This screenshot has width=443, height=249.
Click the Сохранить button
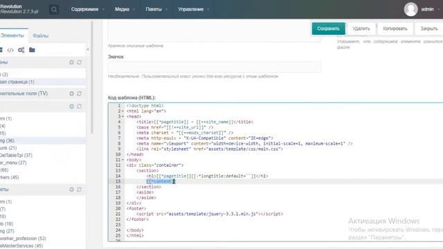tap(328, 28)
